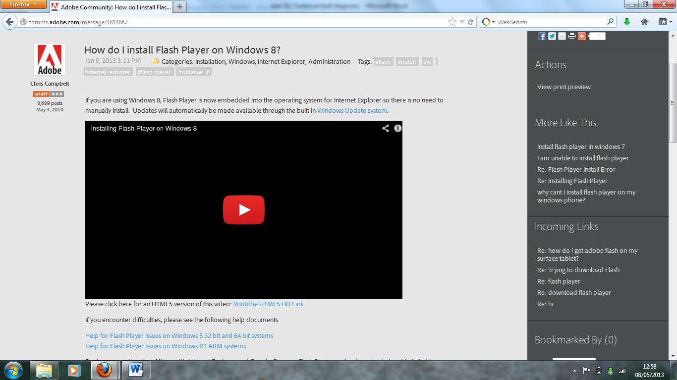
Task: Open the downloads green arrow
Action: click(x=627, y=22)
